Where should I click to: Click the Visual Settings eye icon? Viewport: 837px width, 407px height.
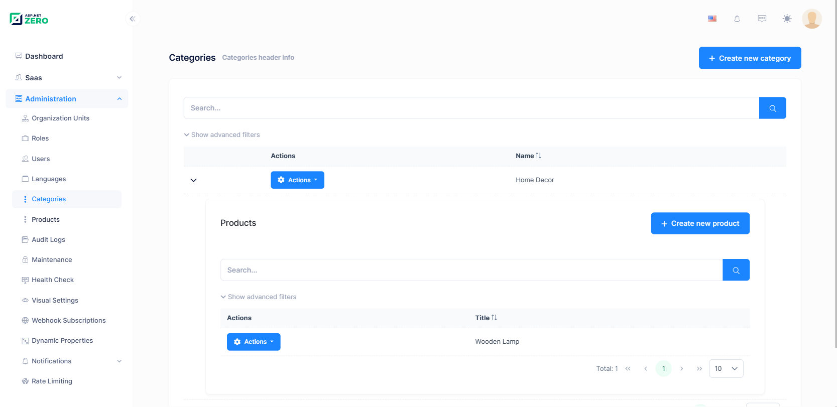(x=25, y=301)
